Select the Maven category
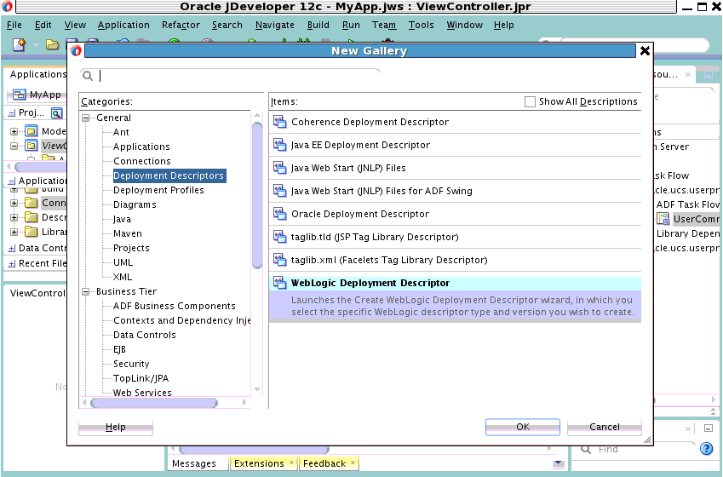The width and height of the screenshot is (723, 477). [x=128, y=233]
